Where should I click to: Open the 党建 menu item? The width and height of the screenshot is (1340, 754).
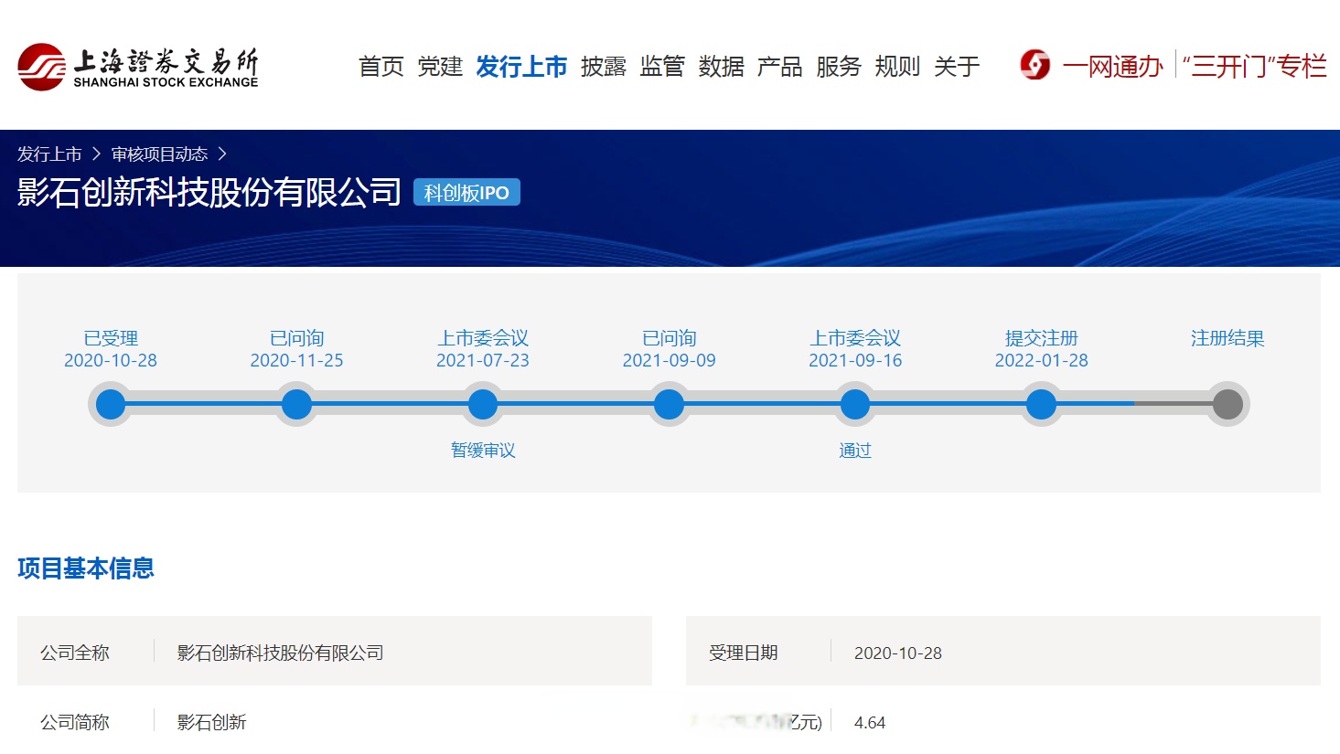440,67
